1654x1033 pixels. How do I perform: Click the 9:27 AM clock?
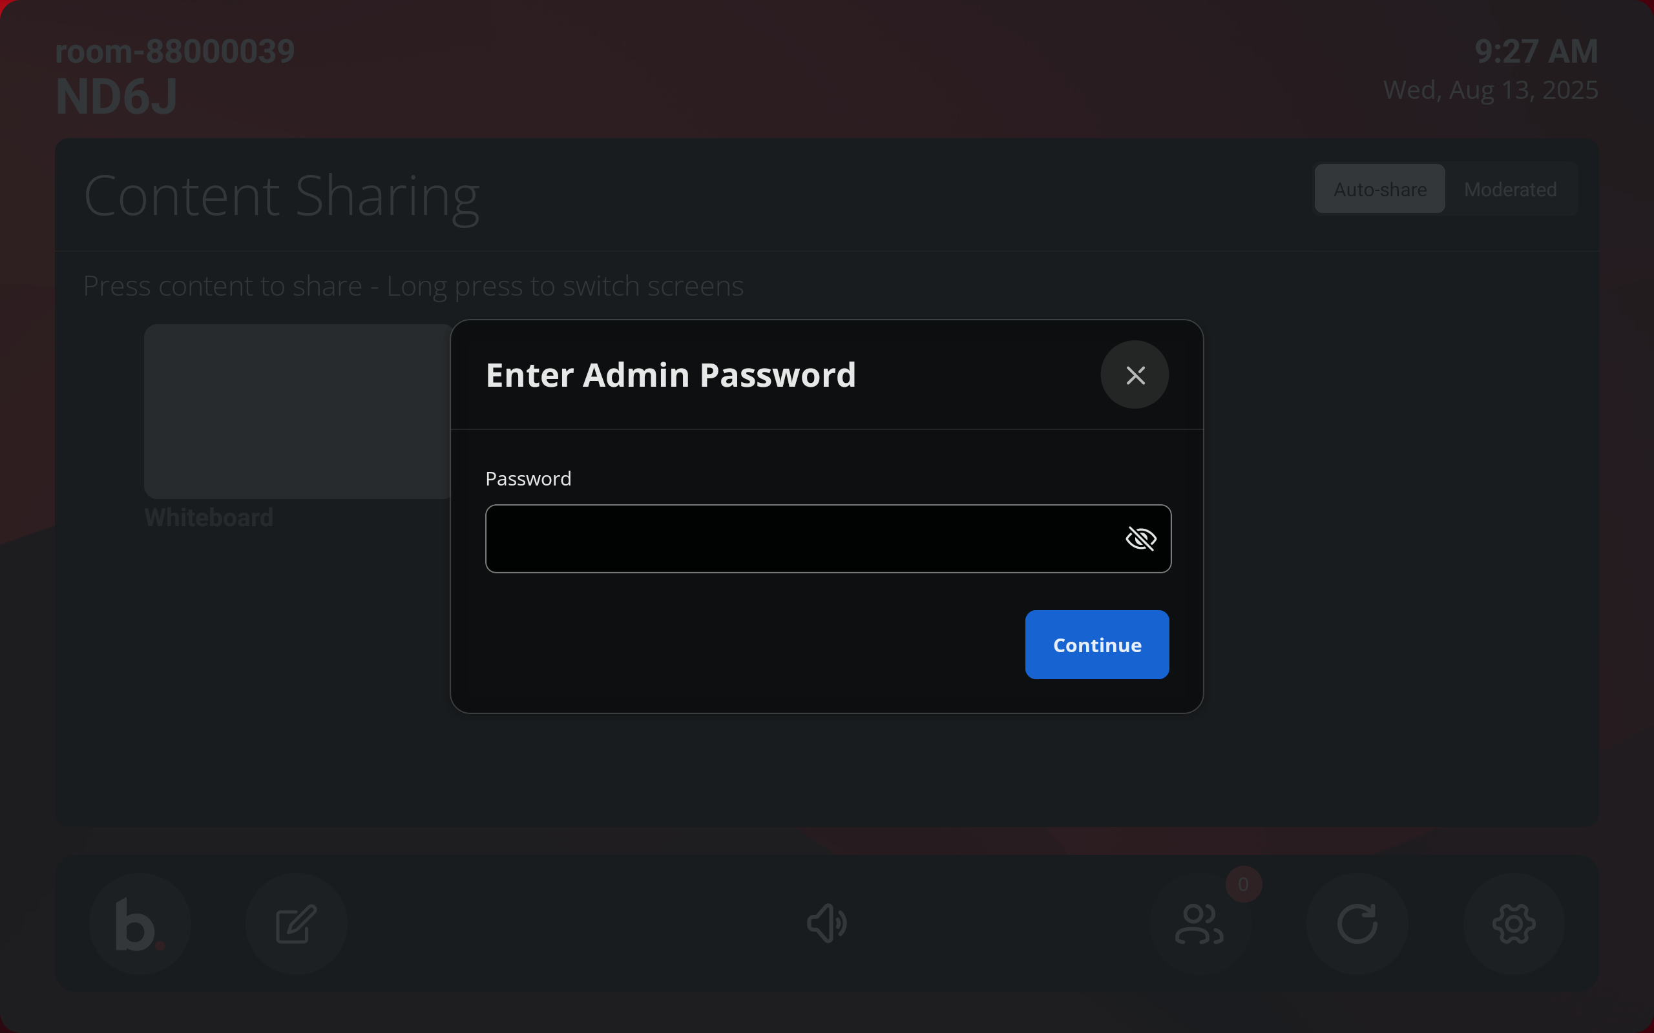[1536, 52]
